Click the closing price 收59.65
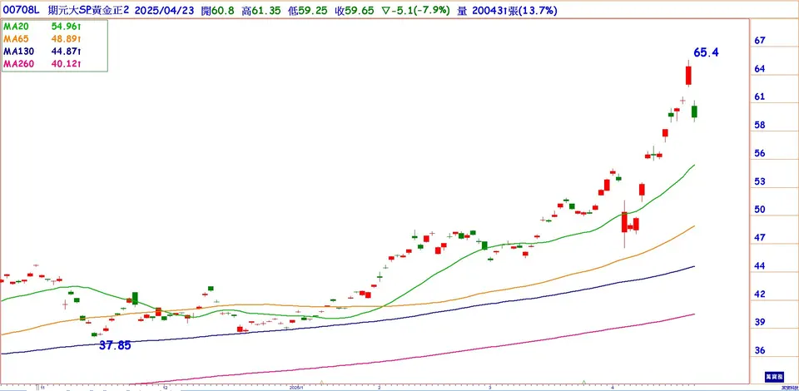Screen dimensions: 799x391 click(x=355, y=11)
